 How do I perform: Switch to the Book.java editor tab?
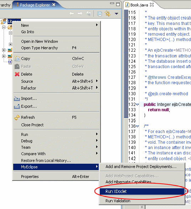pos(139,5)
